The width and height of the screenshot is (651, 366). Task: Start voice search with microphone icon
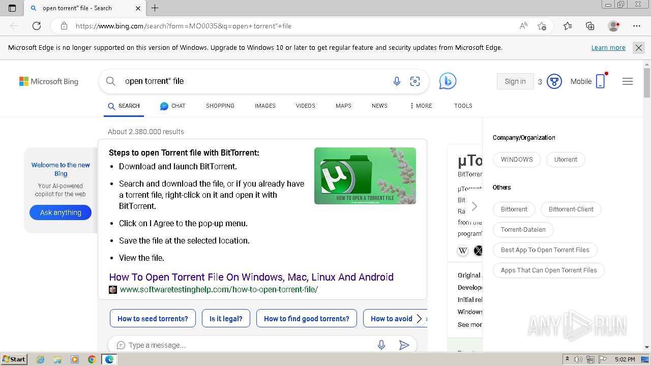tap(397, 81)
